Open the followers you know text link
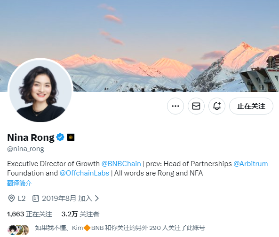This screenshot has width=279, height=237. 120,228
